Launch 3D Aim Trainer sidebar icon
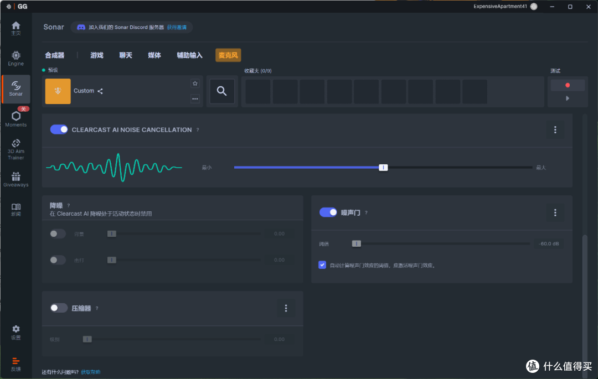 pyautogui.click(x=16, y=149)
